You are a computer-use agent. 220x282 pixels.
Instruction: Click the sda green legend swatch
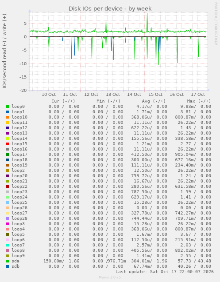click(x=8, y=261)
